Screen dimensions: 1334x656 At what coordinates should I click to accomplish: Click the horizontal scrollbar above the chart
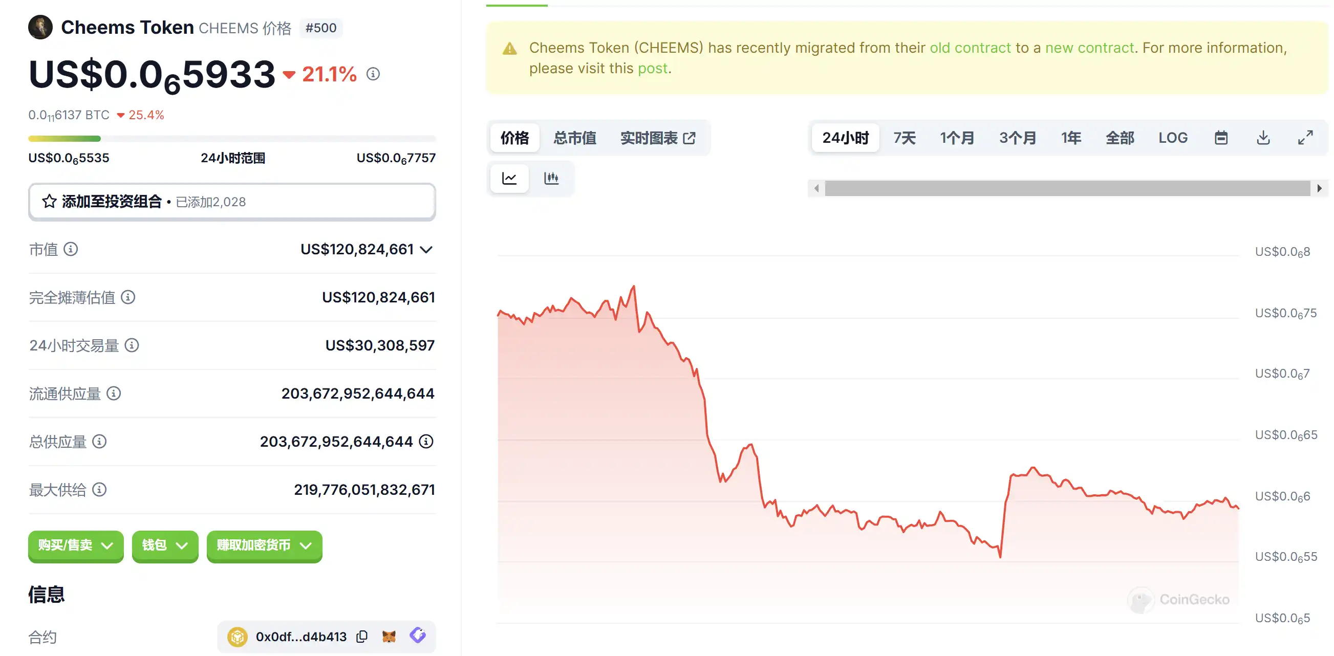[1067, 188]
